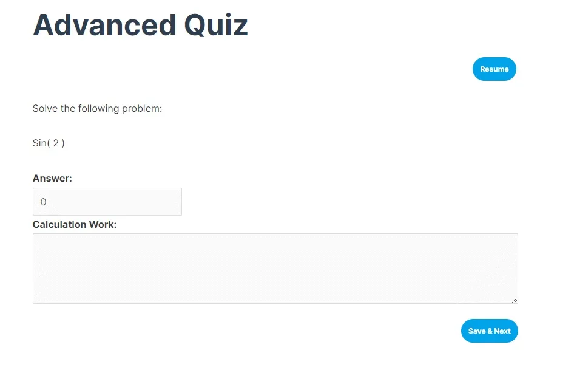The height and width of the screenshot is (370, 577).
Task: Click the Advanced Quiz page heading
Action: [x=140, y=25]
